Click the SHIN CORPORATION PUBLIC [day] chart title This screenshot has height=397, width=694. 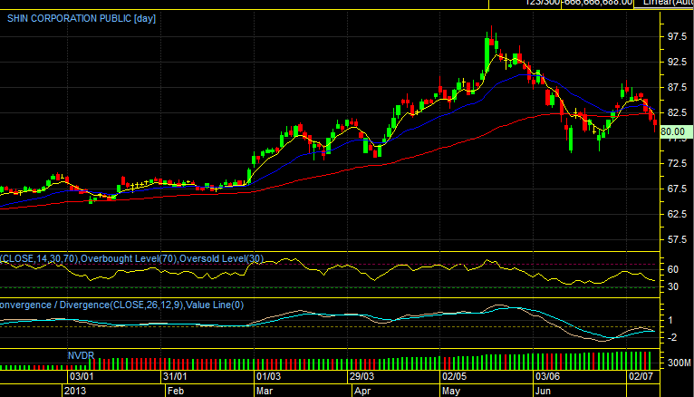(82, 19)
